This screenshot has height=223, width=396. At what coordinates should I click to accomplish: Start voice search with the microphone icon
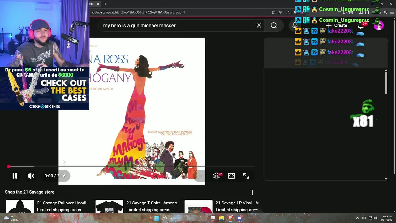click(x=295, y=25)
